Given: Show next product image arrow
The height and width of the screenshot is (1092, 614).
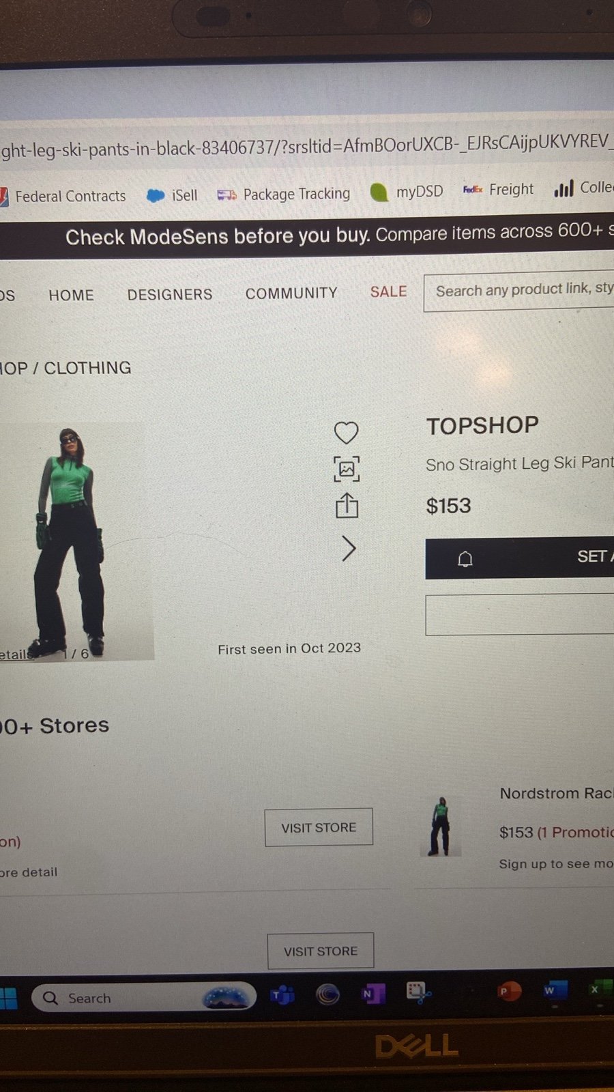Looking at the screenshot, I should tap(349, 548).
